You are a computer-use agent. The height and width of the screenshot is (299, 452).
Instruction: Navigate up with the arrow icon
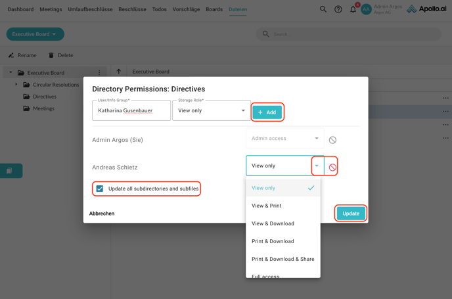119,72
